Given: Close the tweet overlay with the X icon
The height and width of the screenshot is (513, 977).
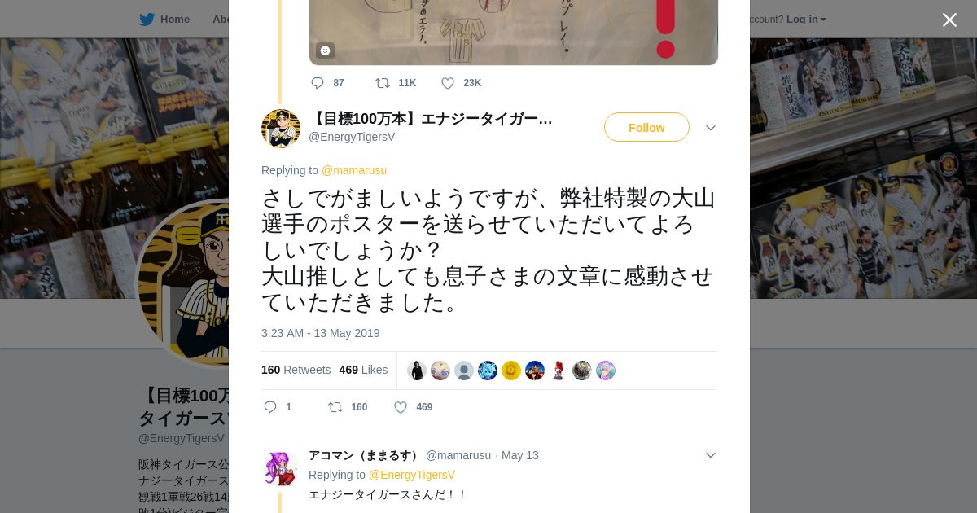Looking at the screenshot, I should [x=949, y=20].
